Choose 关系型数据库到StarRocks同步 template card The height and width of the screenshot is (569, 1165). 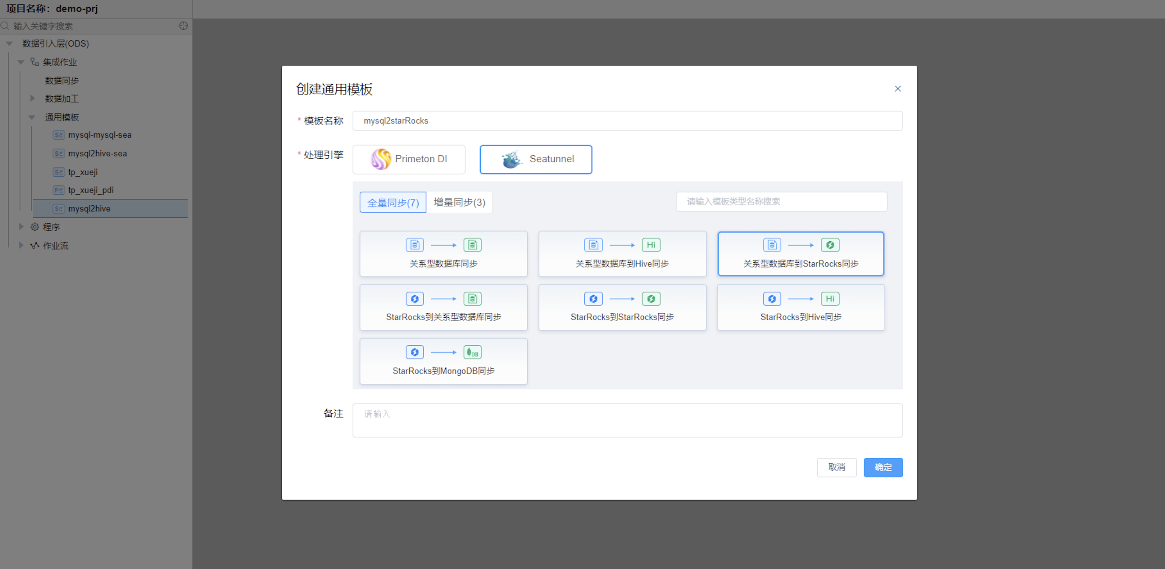click(800, 254)
